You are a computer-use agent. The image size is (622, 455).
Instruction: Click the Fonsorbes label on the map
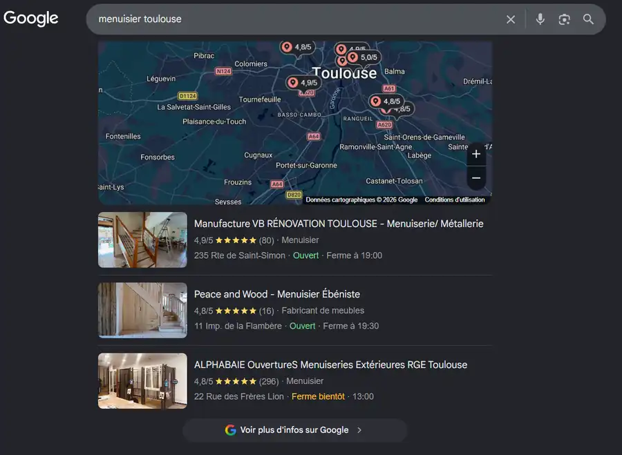(x=158, y=157)
